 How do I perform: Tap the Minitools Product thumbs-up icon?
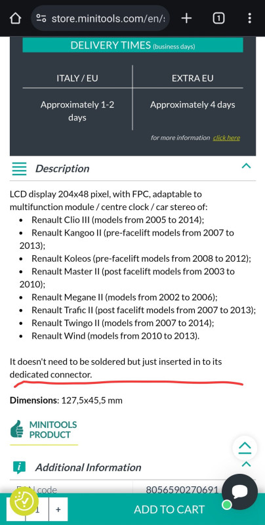(17, 429)
